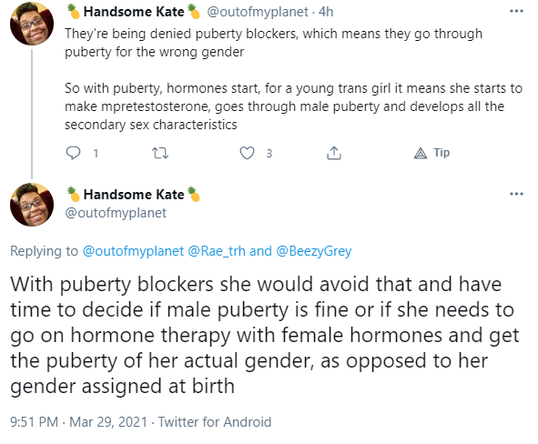
Task: Open @outofmyplanet in Replying to line
Action: pyautogui.click(x=133, y=251)
